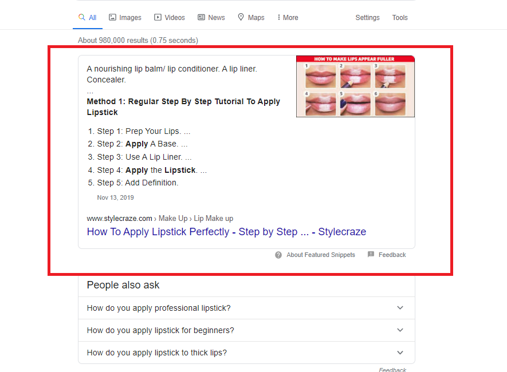Click the Maps pin icon
The height and width of the screenshot is (372, 507).
pos(241,17)
